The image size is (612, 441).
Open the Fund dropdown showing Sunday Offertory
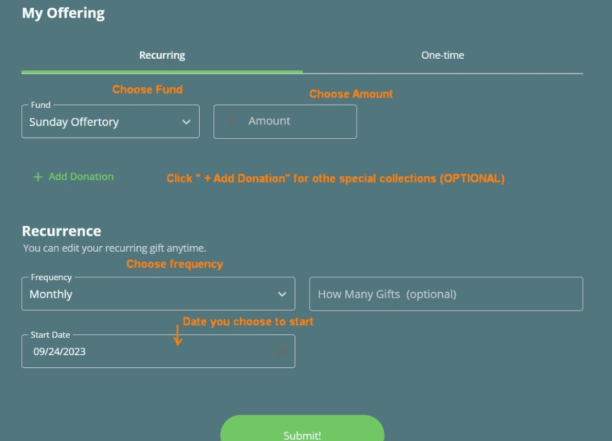coord(103,122)
